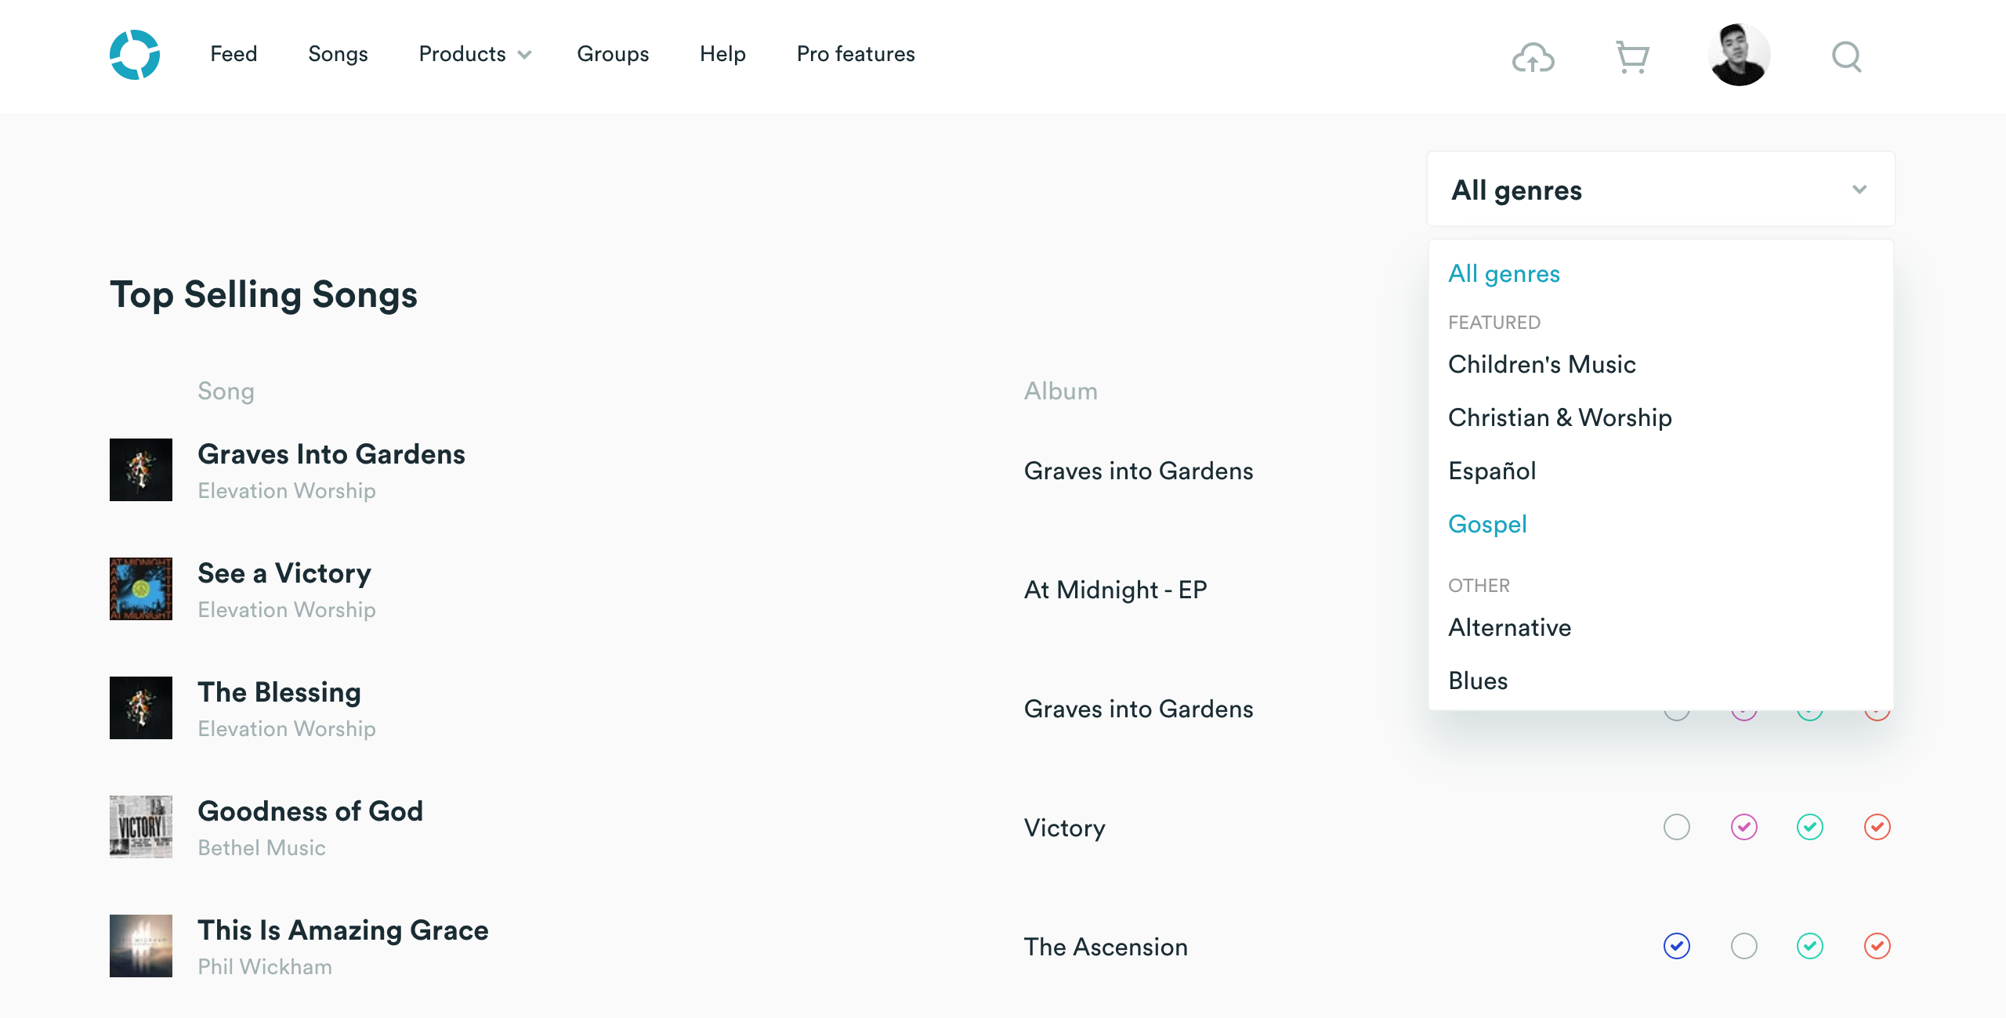Open Graves Into Gardens song
The image size is (2006, 1018).
point(331,454)
